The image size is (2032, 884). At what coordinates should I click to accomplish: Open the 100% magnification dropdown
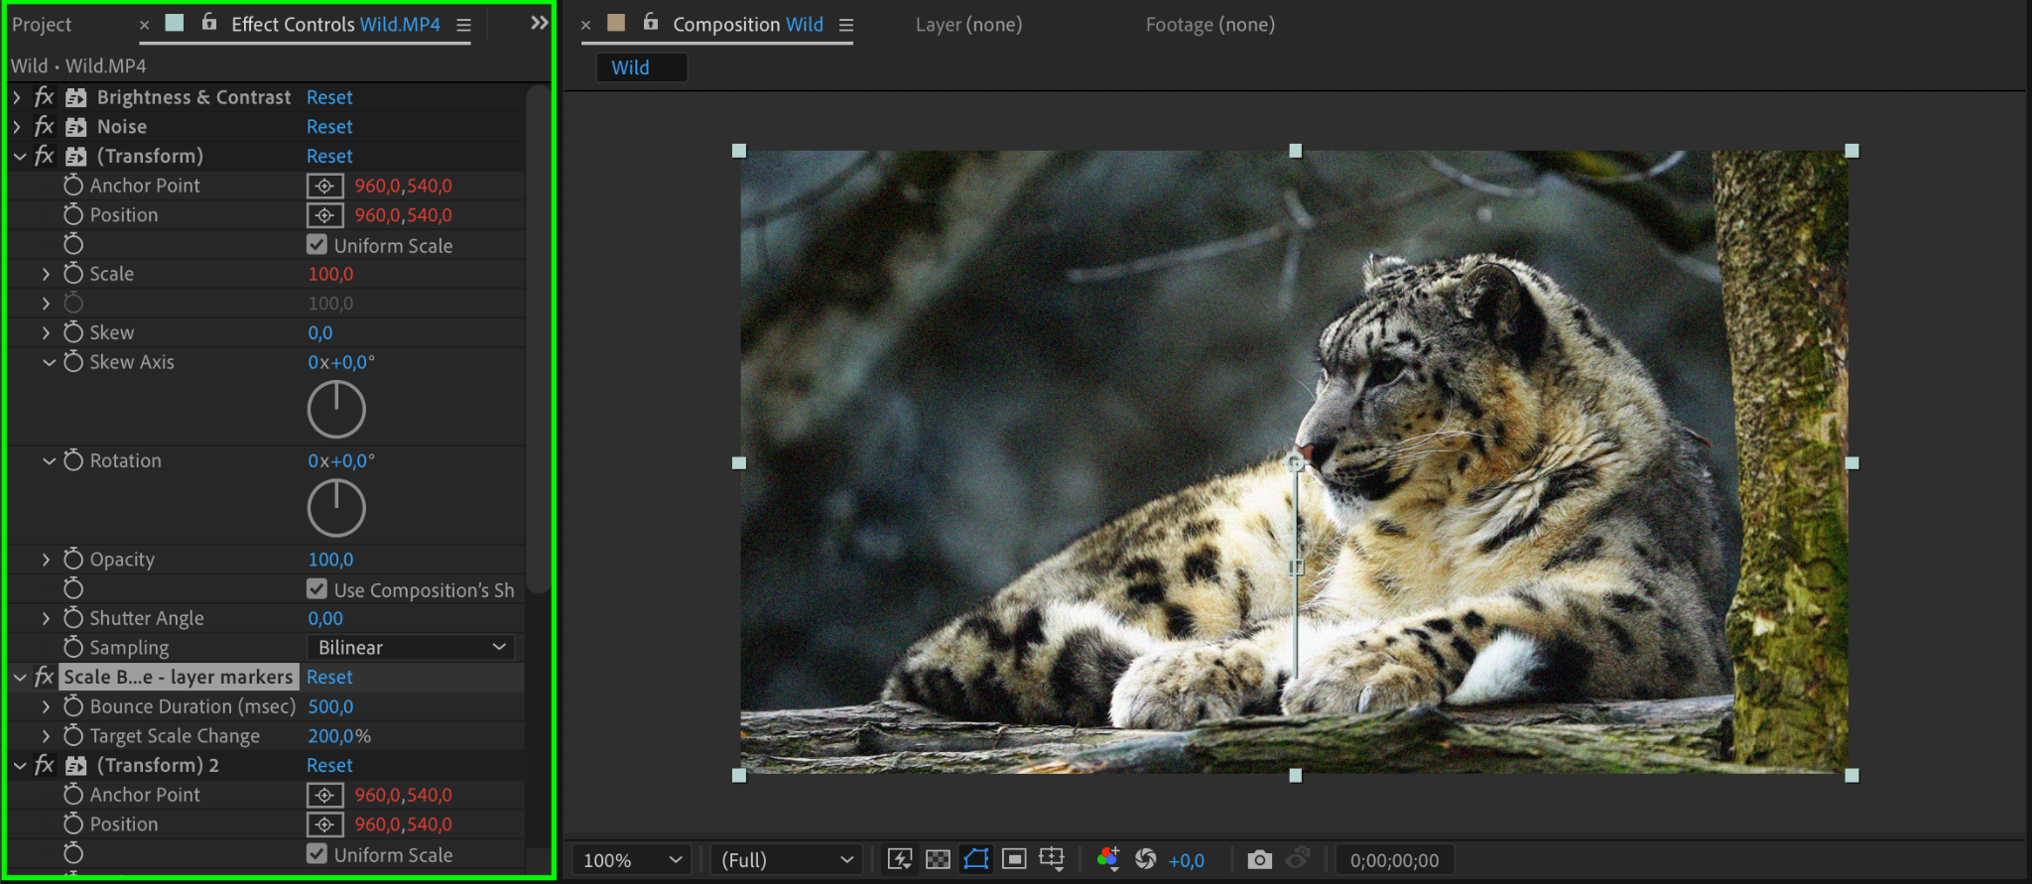[632, 860]
